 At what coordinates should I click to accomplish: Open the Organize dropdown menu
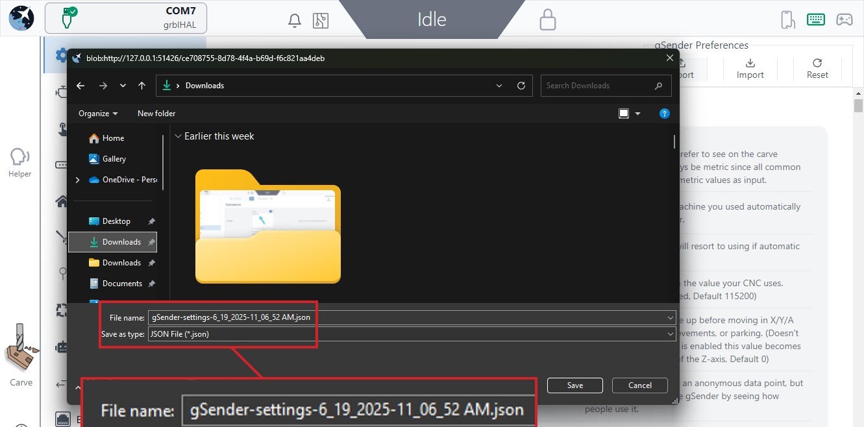98,114
